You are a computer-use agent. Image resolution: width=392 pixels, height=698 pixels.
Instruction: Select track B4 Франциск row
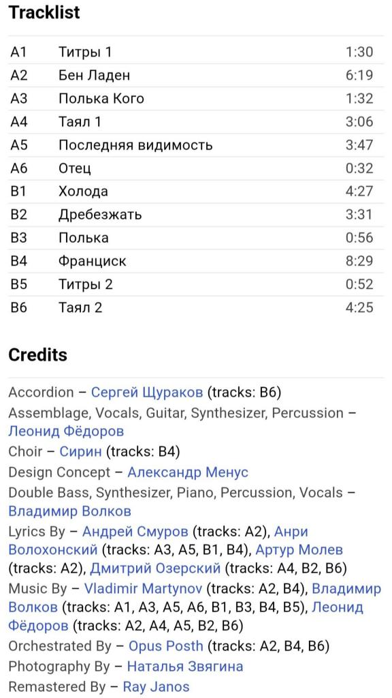tap(196, 261)
